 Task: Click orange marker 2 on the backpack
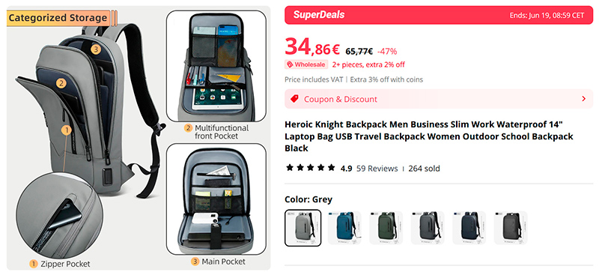pyautogui.click(x=61, y=83)
